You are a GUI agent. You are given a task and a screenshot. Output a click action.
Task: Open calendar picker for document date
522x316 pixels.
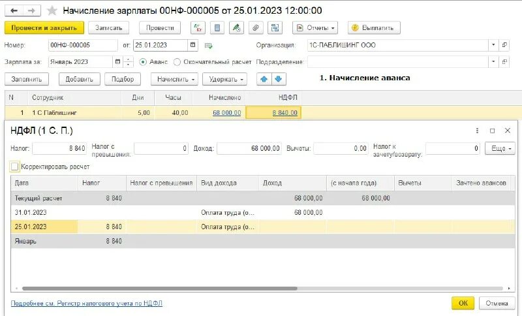click(x=192, y=45)
